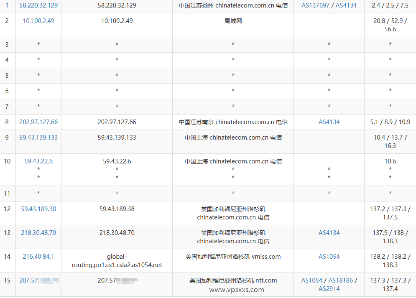Open the AS2914 link in hop 15
Viewport: 416px width, 298px height.
[329, 289]
